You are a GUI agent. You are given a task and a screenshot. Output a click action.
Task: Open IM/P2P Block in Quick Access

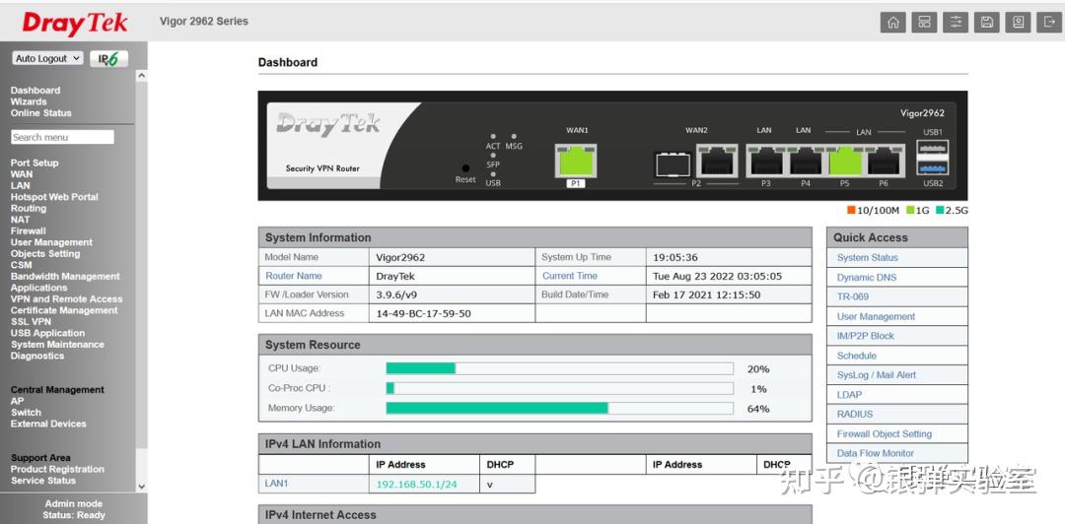tap(866, 336)
